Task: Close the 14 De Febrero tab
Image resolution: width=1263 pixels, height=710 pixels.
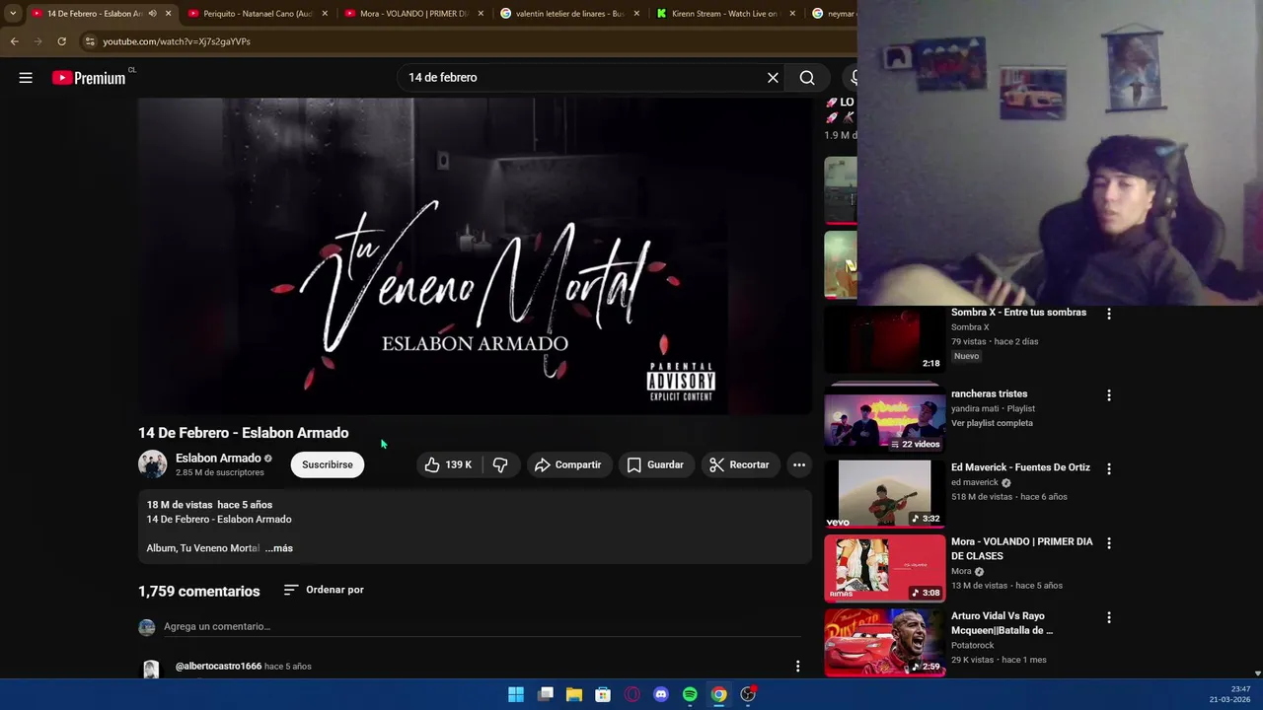Action: pyautogui.click(x=168, y=14)
